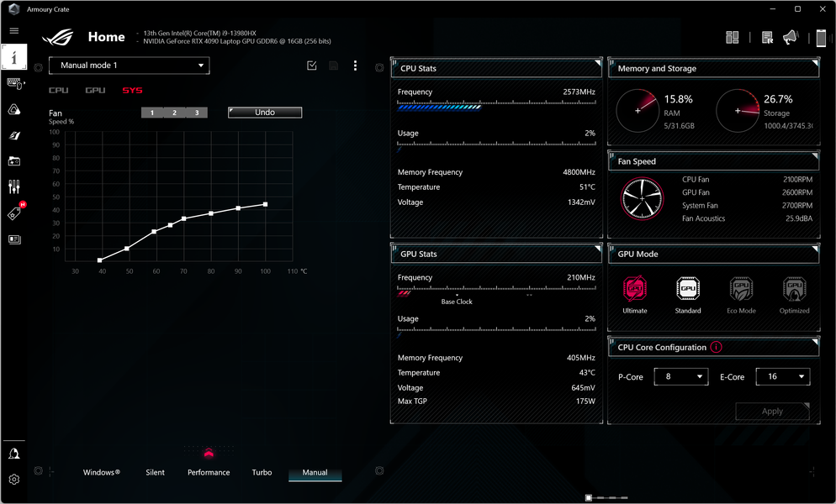Open the three-dot more options menu
Viewport: 836px width, 504px height.
355,66
